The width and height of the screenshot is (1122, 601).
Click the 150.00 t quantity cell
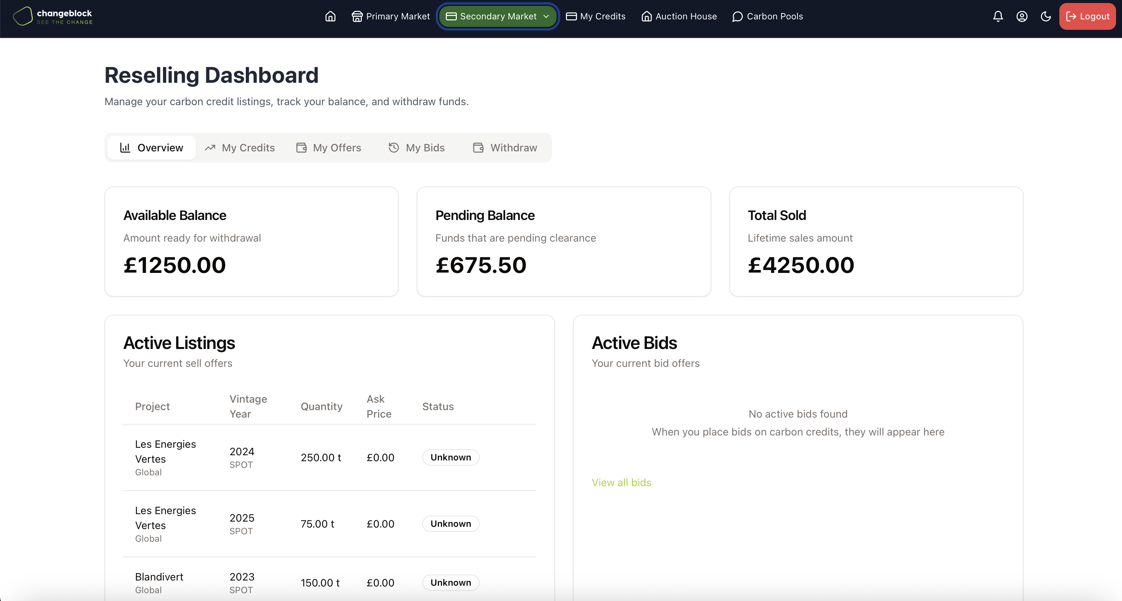[320, 583]
